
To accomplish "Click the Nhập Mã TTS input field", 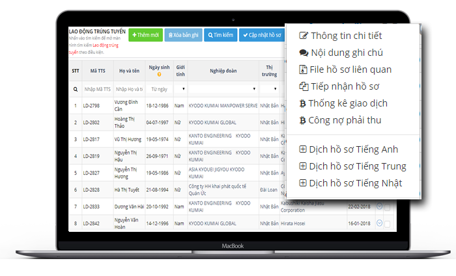I will pos(96,89).
